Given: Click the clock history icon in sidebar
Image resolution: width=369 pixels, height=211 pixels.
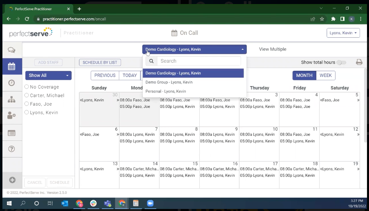Looking at the screenshot, I should pos(11,83).
